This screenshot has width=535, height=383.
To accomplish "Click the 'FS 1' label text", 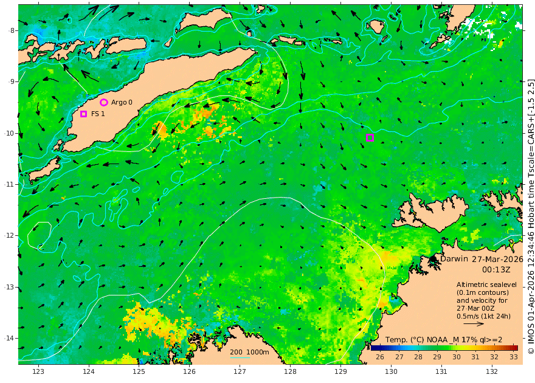I will tap(98, 114).
